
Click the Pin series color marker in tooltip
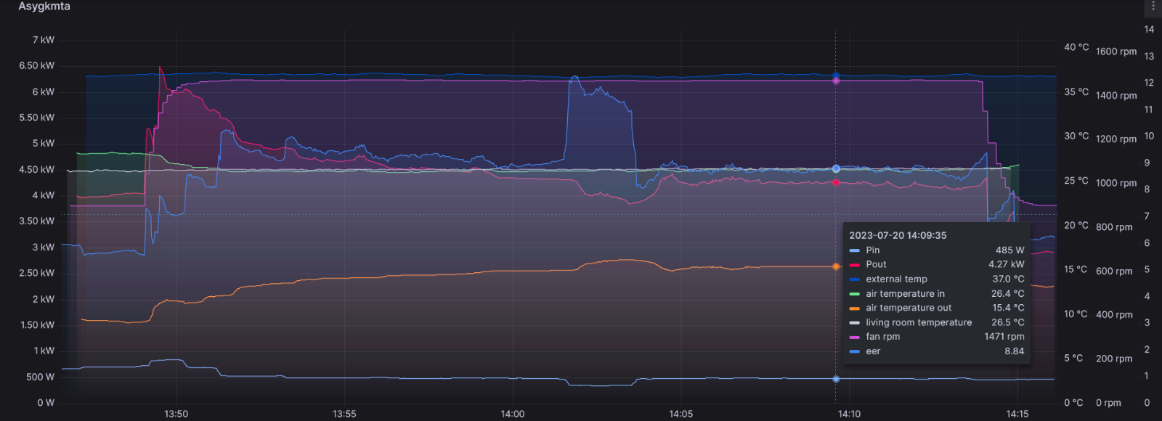coord(854,250)
